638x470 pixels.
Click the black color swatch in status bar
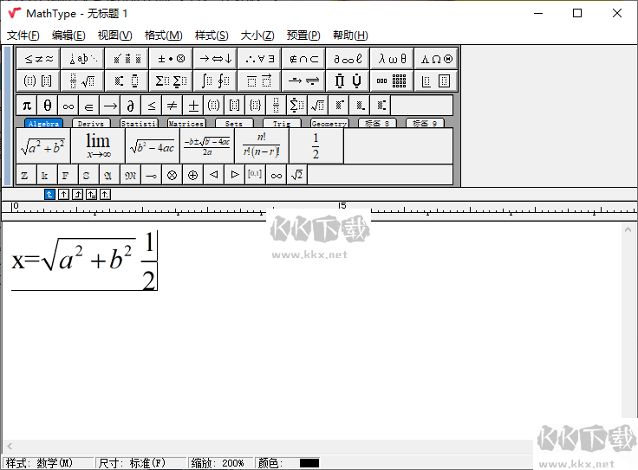[x=309, y=463]
